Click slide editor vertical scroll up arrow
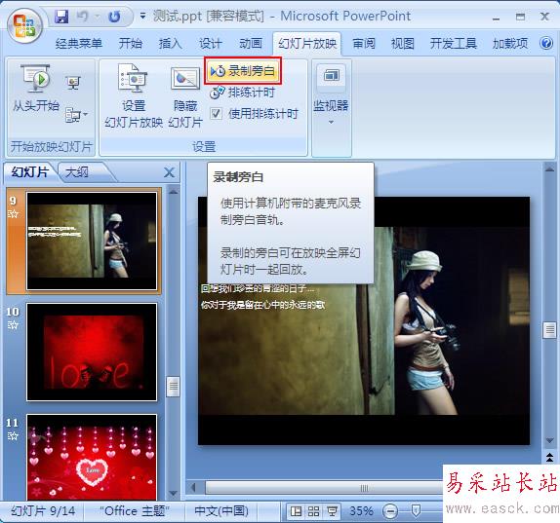This screenshot has width=560, height=523. pos(549,169)
